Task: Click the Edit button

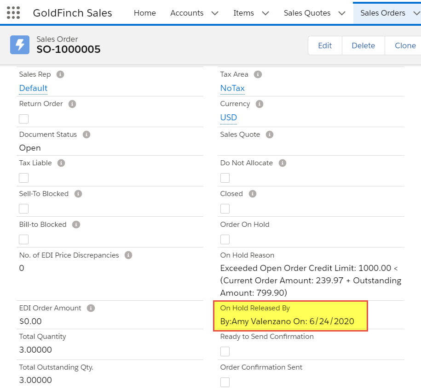Action: click(325, 45)
